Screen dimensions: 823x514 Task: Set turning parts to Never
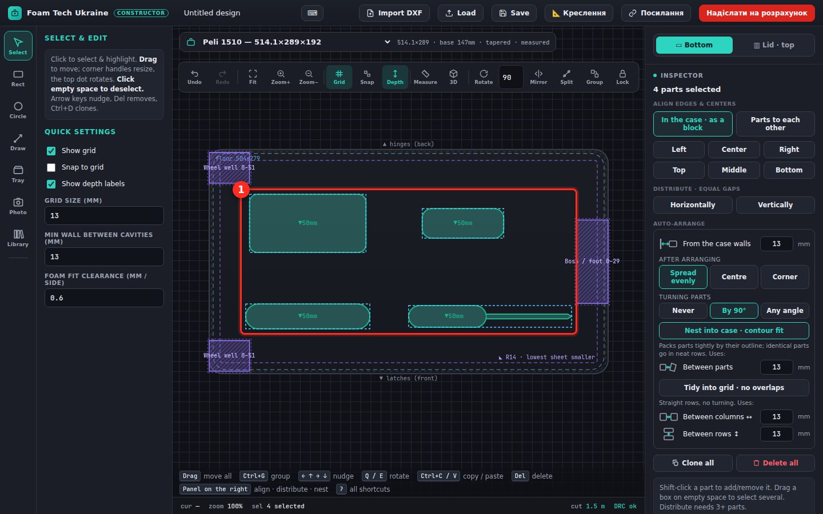(683, 311)
